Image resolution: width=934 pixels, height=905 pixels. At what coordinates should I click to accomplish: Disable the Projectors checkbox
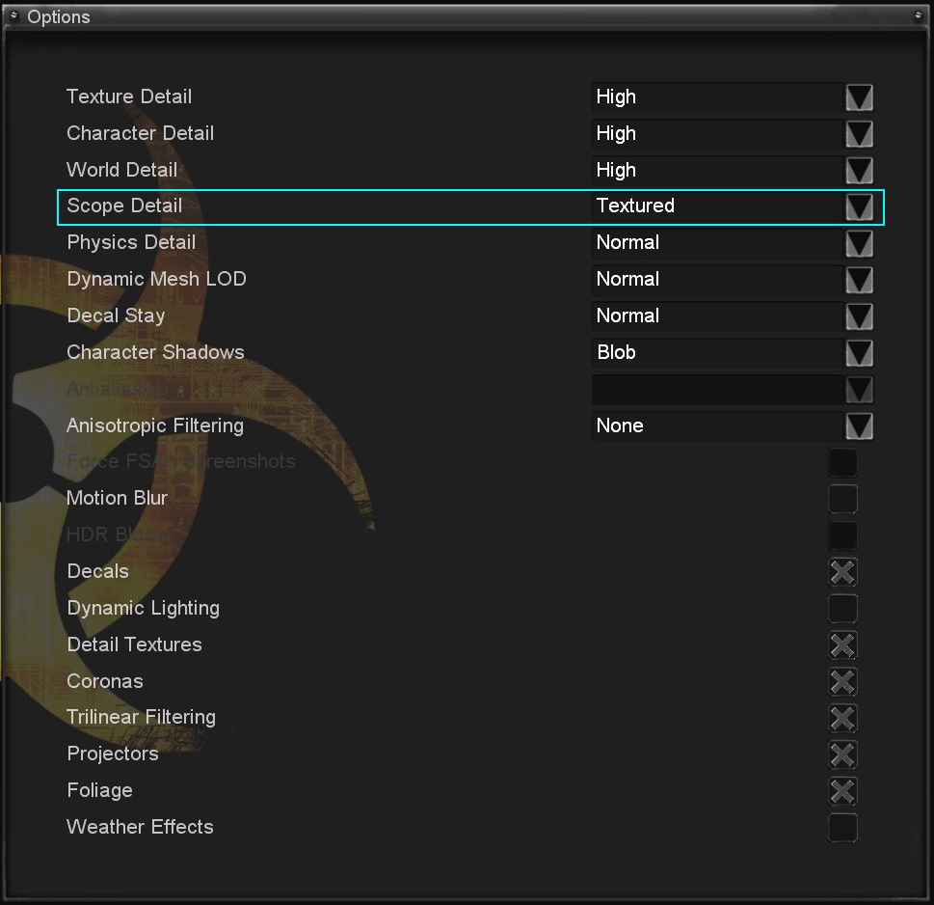(x=842, y=754)
